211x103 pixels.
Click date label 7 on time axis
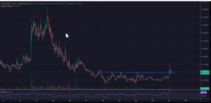pyautogui.click(x=3, y=101)
